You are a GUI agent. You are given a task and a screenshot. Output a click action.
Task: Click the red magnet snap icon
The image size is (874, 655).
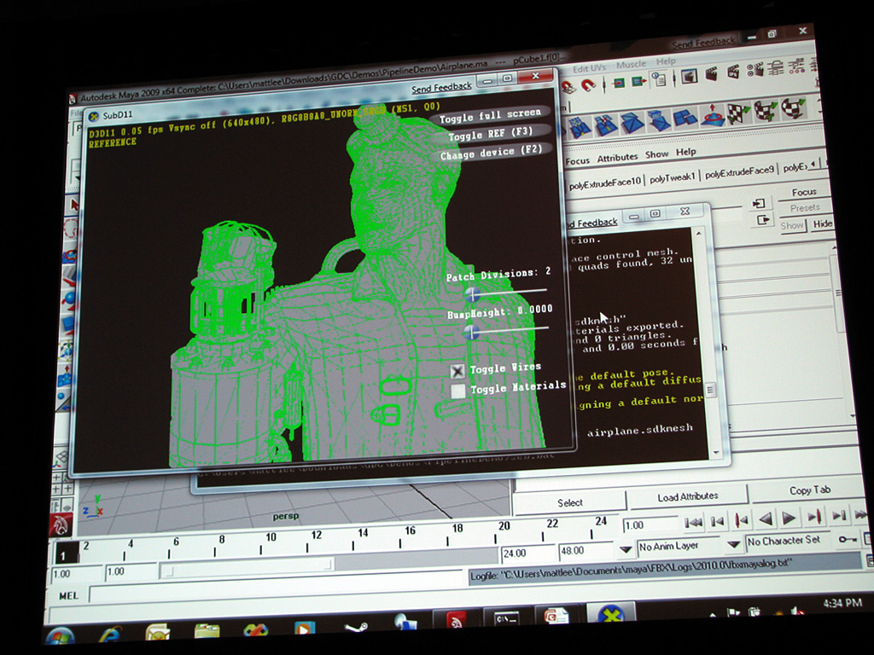coord(589,85)
